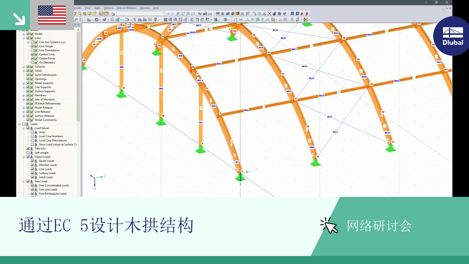The image size is (469, 264).
Task: Click the navigator scrollbar up arrow
Action: [x=78, y=30]
